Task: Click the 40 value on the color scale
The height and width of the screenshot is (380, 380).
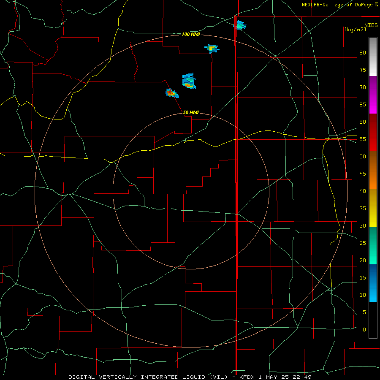Action: 363,191
